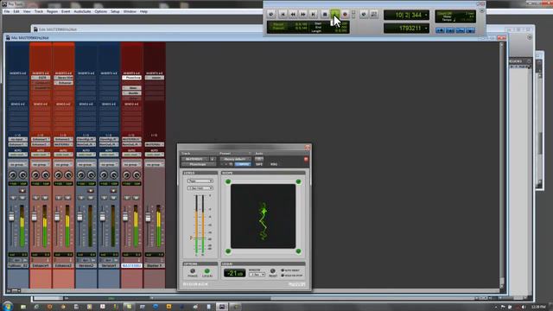Open group selector on Enhancer1 strip

click(41, 165)
